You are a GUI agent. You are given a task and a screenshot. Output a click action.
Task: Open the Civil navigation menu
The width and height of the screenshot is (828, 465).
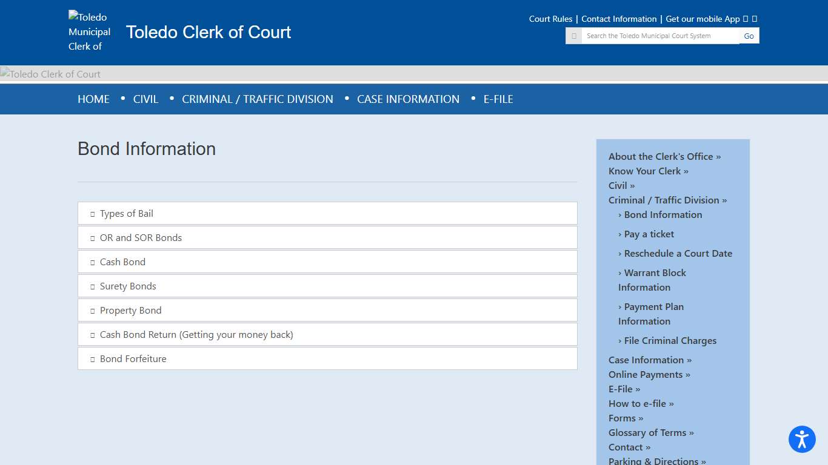click(x=145, y=99)
